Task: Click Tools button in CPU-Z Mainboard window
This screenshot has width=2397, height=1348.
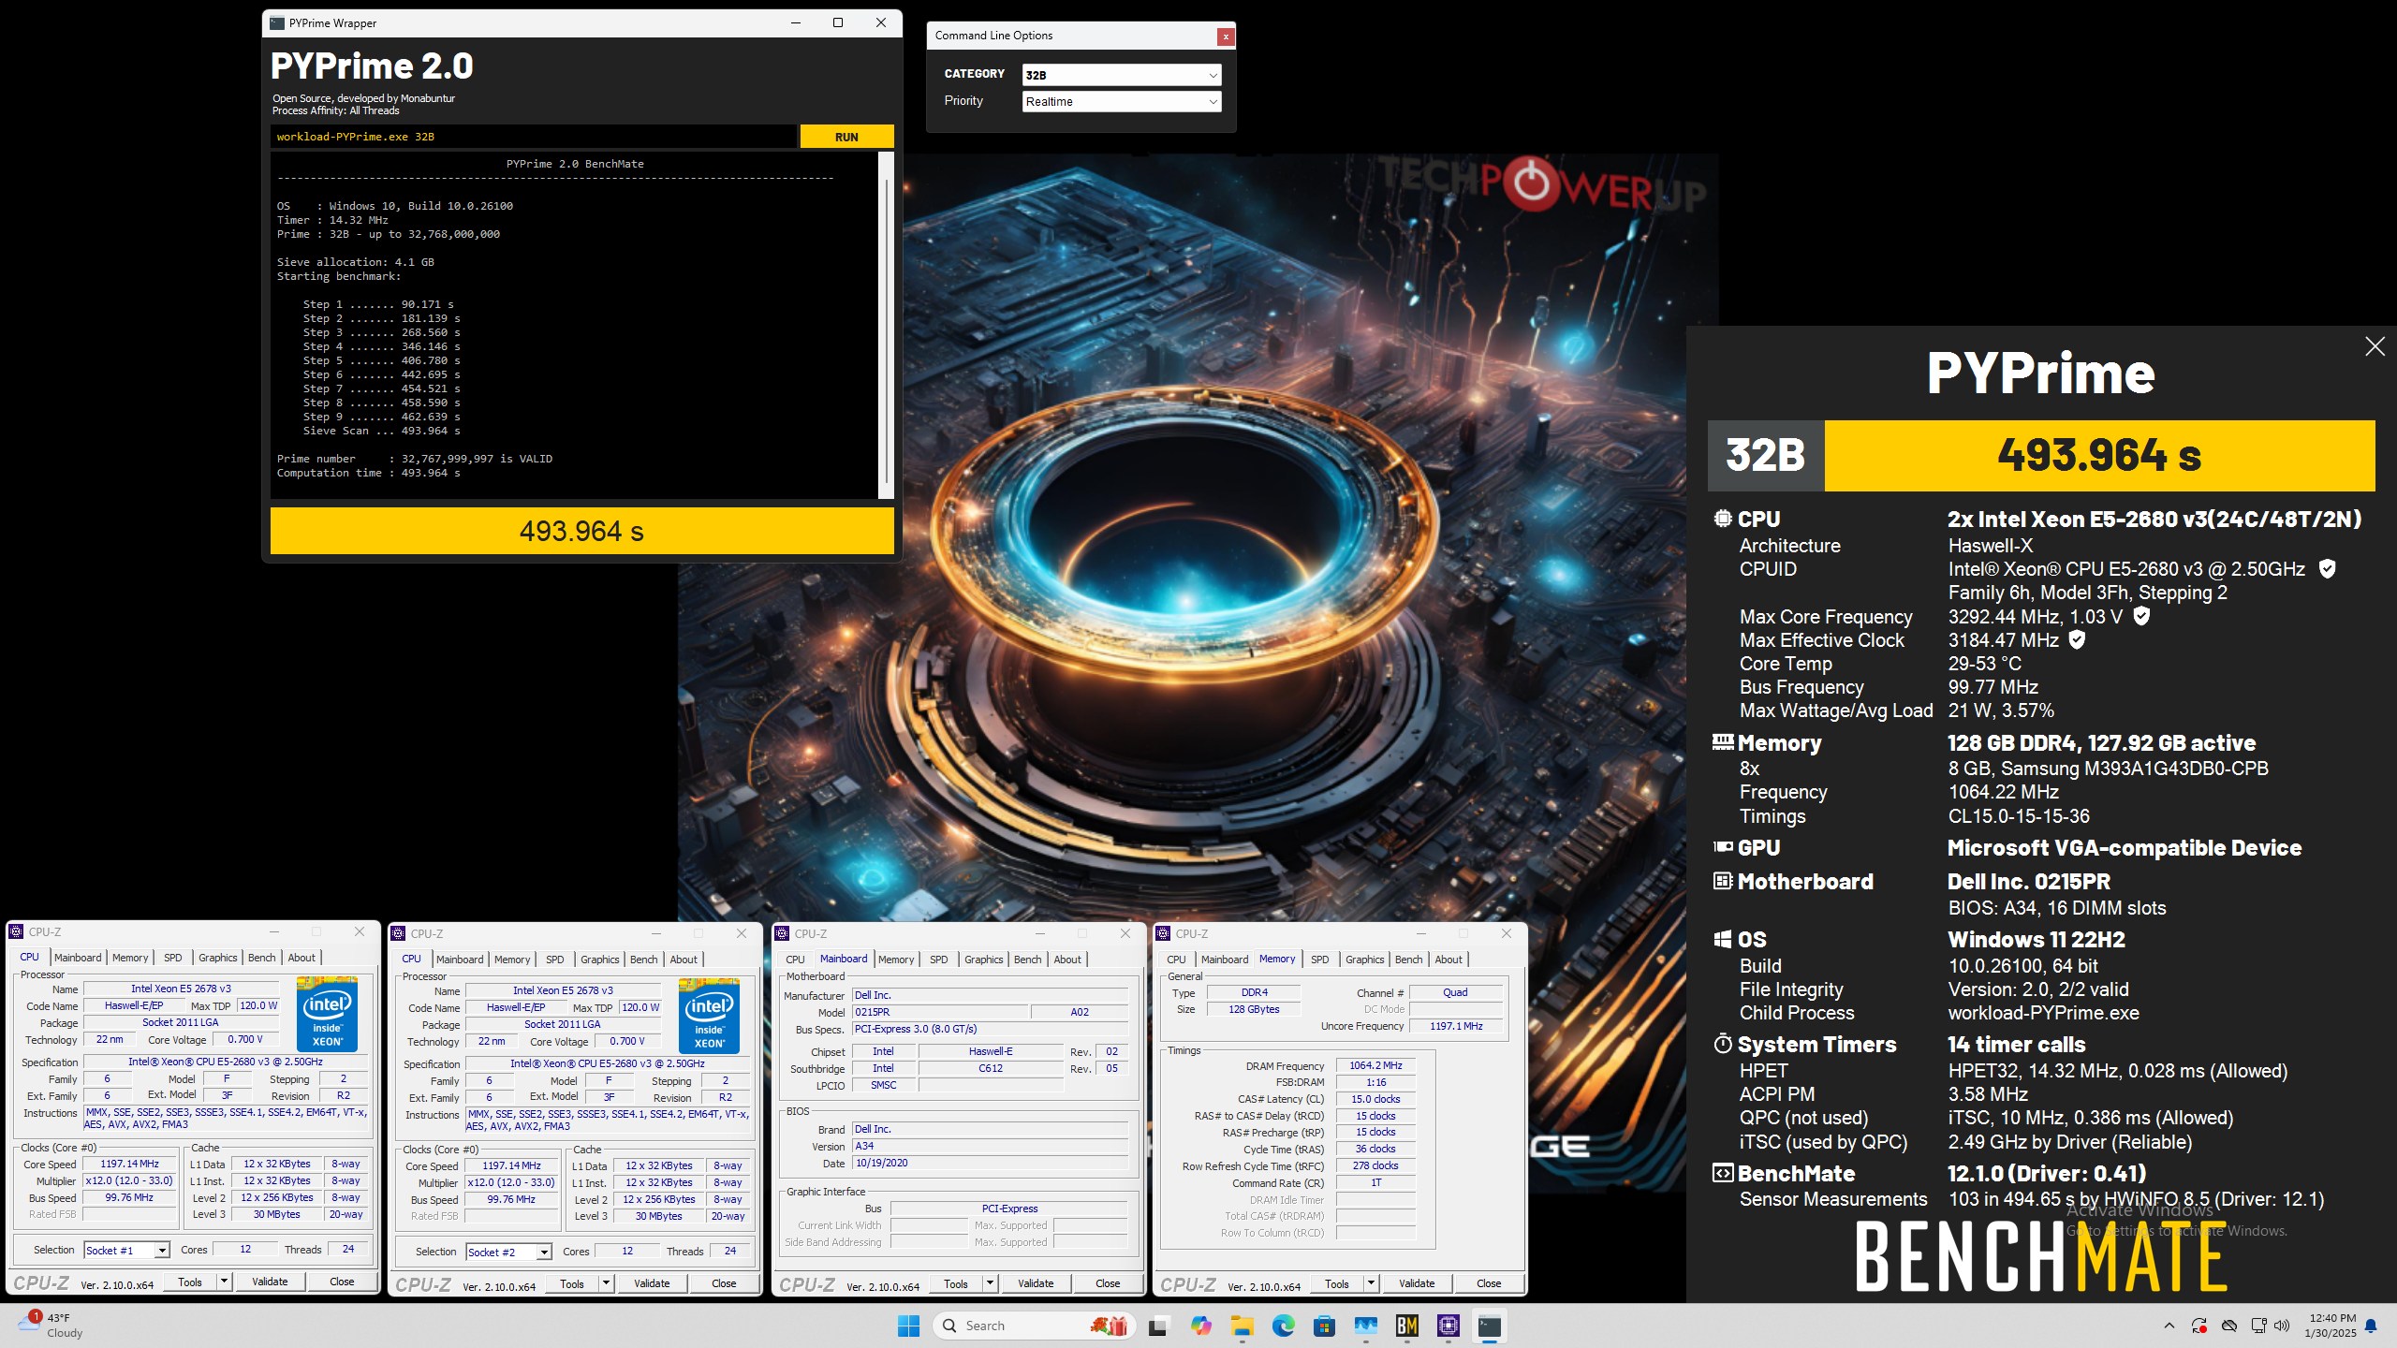Action: point(956,1283)
